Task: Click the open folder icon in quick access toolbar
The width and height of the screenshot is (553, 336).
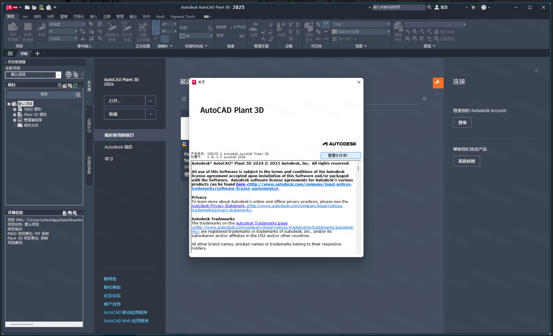Action: click(x=34, y=7)
